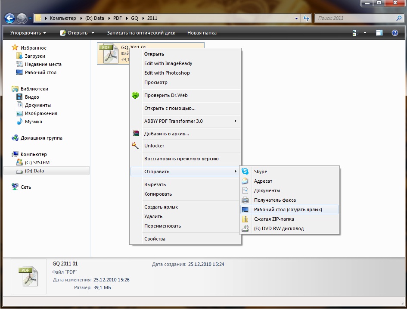The height and width of the screenshot is (309, 407).
Task: Choose Открыть in context menu
Action: [x=186, y=54]
